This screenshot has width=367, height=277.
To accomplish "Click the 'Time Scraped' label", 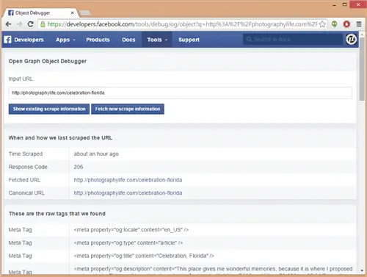I will 26,154.
